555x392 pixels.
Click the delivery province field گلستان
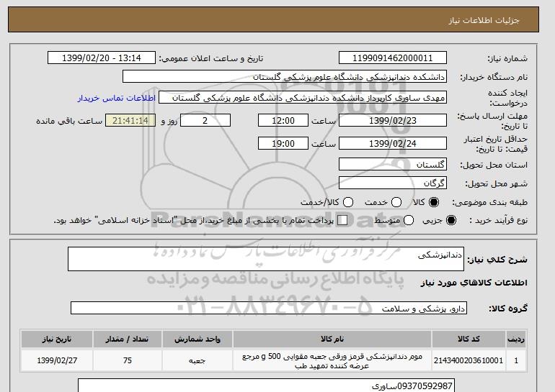pyautogui.click(x=393, y=164)
